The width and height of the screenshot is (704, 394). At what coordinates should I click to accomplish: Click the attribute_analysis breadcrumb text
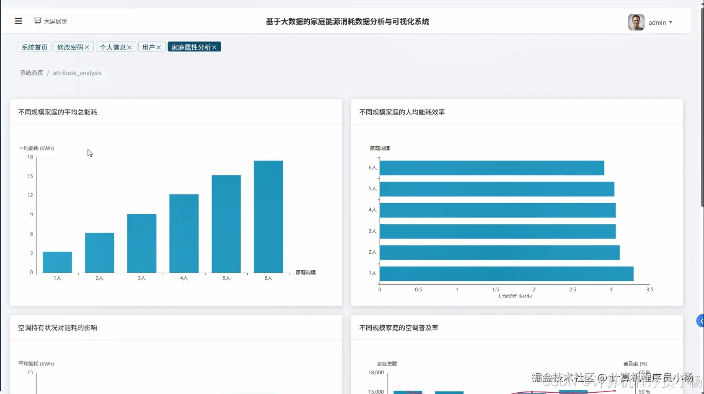[x=77, y=73]
